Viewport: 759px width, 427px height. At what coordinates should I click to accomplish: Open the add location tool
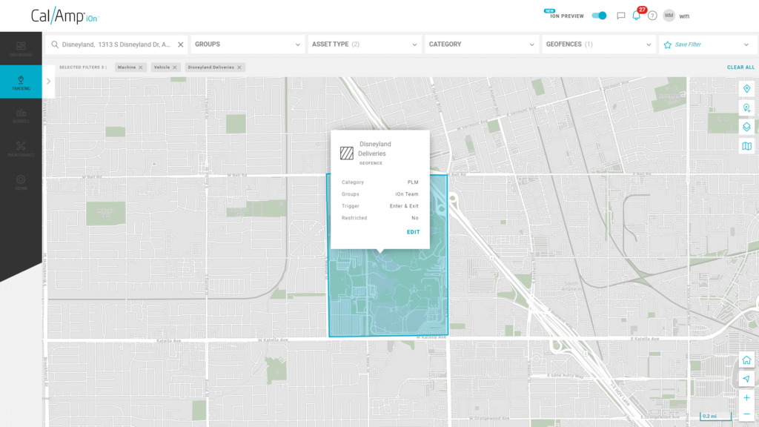click(x=746, y=107)
